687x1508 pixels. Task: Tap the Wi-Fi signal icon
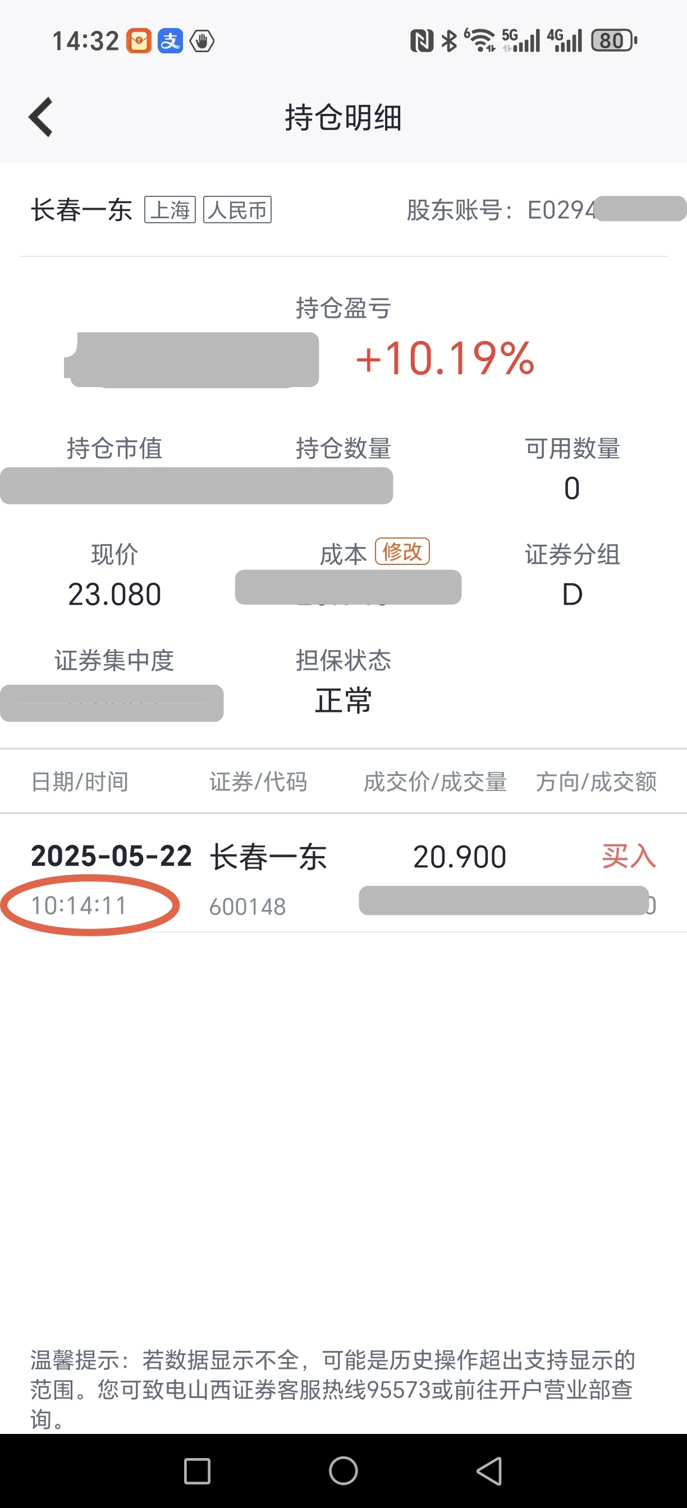click(x=480, y=40)
